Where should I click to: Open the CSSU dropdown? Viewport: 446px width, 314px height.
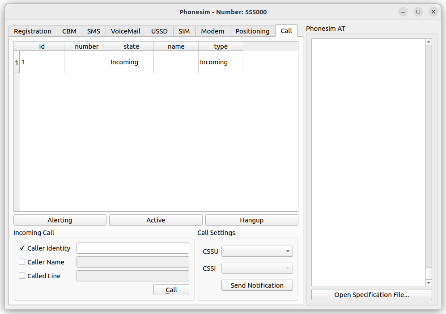pos(257,251)
